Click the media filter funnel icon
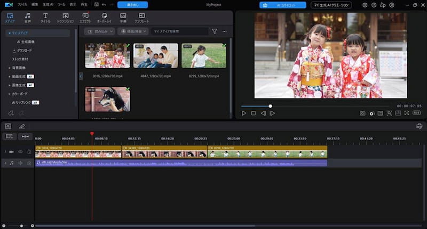 point(215,31)
